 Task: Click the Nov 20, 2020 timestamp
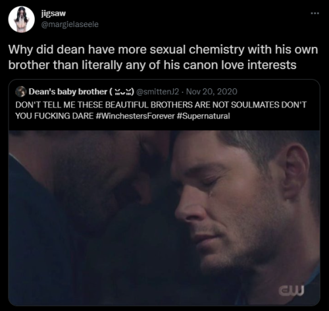click(212, 92)
